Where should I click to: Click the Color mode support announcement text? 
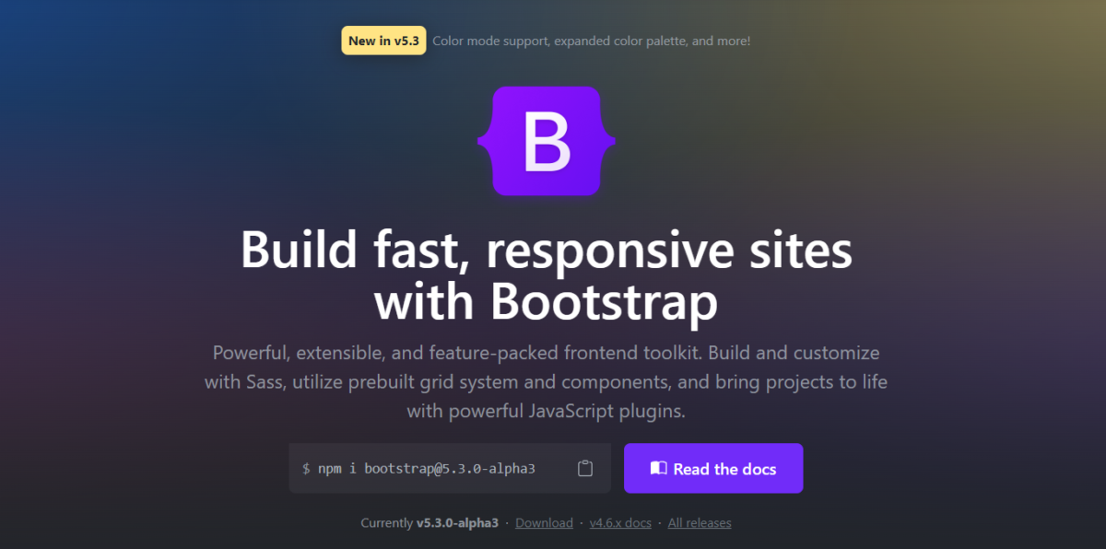(x=593, y=41)
